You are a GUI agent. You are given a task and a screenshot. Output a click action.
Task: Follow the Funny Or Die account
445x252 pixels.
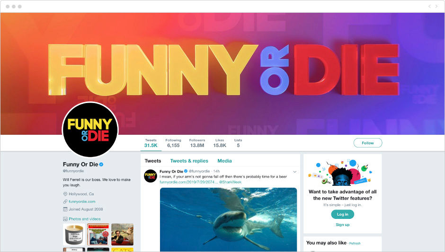coord(368,143)
